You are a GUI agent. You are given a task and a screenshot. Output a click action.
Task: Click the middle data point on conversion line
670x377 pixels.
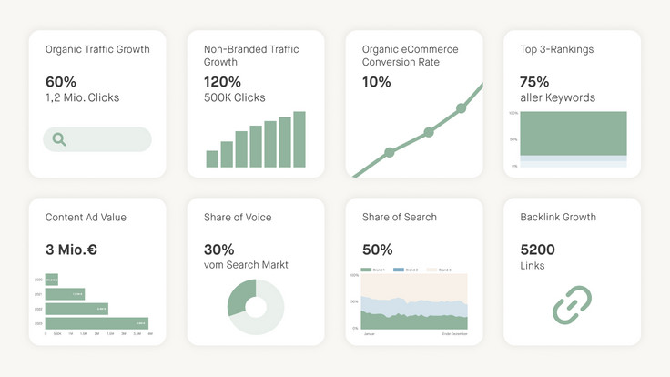coord(429,132)
